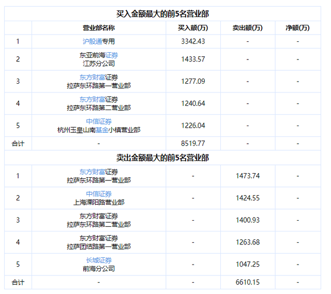The width and height of the screenshot is (331, 294).
Task: Select the sell amount 1047.25
Action: click(248, 264)
